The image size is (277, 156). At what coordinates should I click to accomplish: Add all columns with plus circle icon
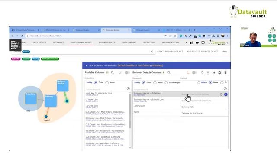(x=128, y=88)
